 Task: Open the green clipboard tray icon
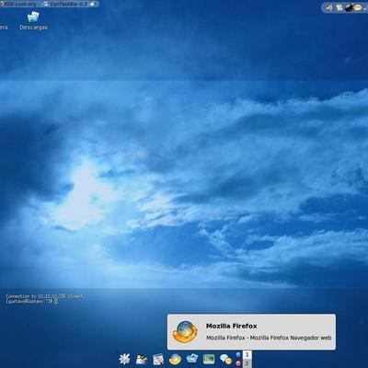click(x=339, y=7)
